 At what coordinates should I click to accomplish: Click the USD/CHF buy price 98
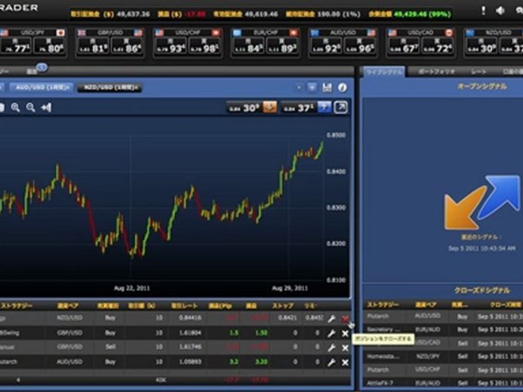(204, 46)
